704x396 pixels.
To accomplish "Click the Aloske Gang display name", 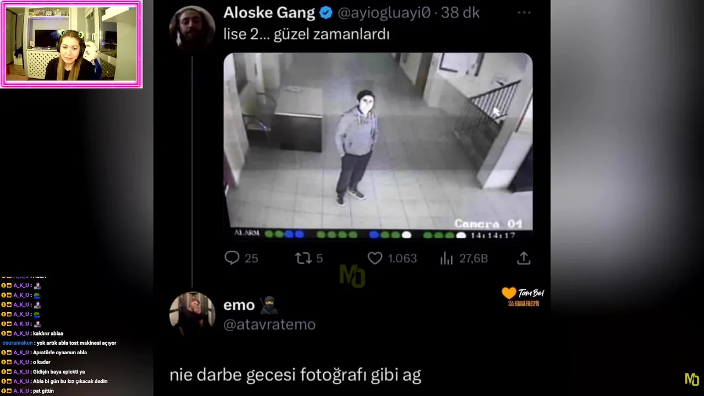I will (269, 13).
